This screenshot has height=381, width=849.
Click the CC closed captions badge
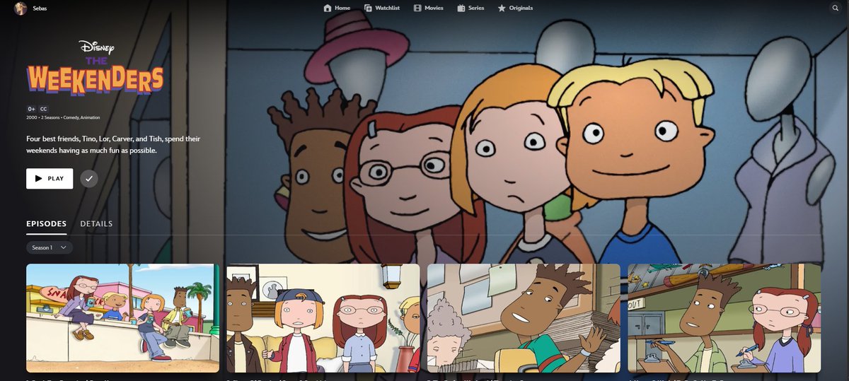(43, 109)
